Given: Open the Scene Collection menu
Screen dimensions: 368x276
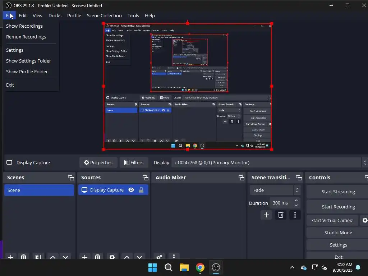Looking at the screenshot, I should (x=104, y=15).
